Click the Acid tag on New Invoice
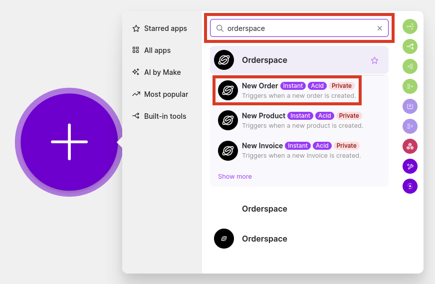 coord(322,146)
